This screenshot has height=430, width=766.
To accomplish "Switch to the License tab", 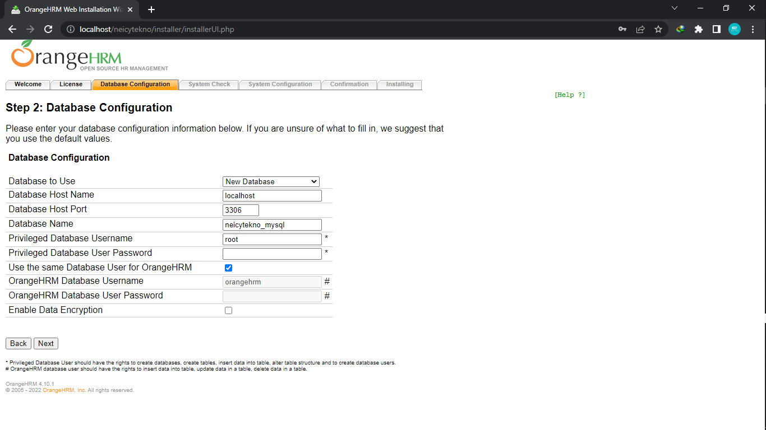I will click(71, 85).
